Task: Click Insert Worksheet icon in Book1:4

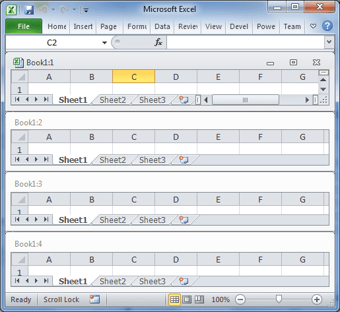Action: point(184,281)
